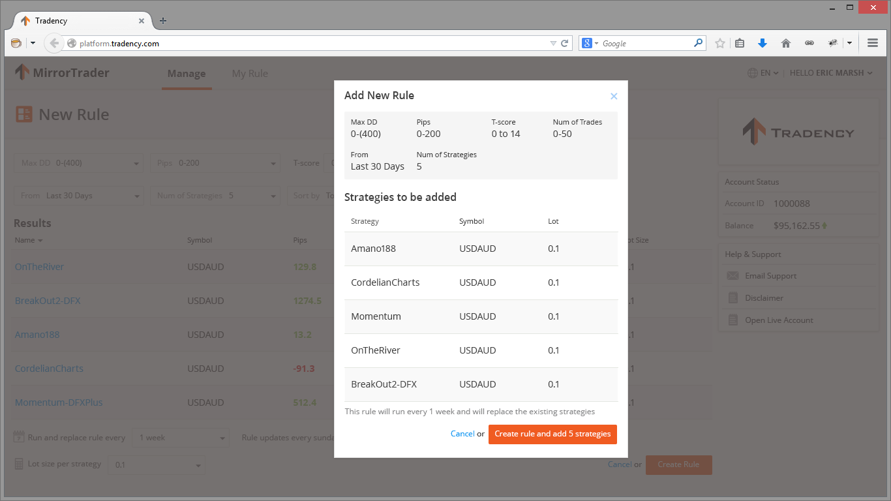
Task: Select the Tradency browser tab
Action: [x=82, y=21]
